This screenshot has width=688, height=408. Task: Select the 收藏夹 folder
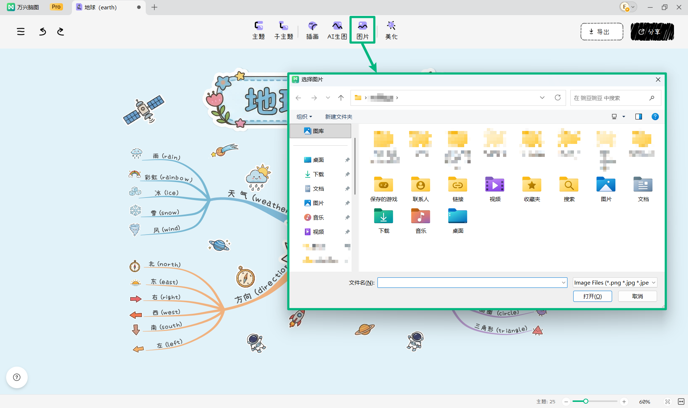[x=532, y=189]
